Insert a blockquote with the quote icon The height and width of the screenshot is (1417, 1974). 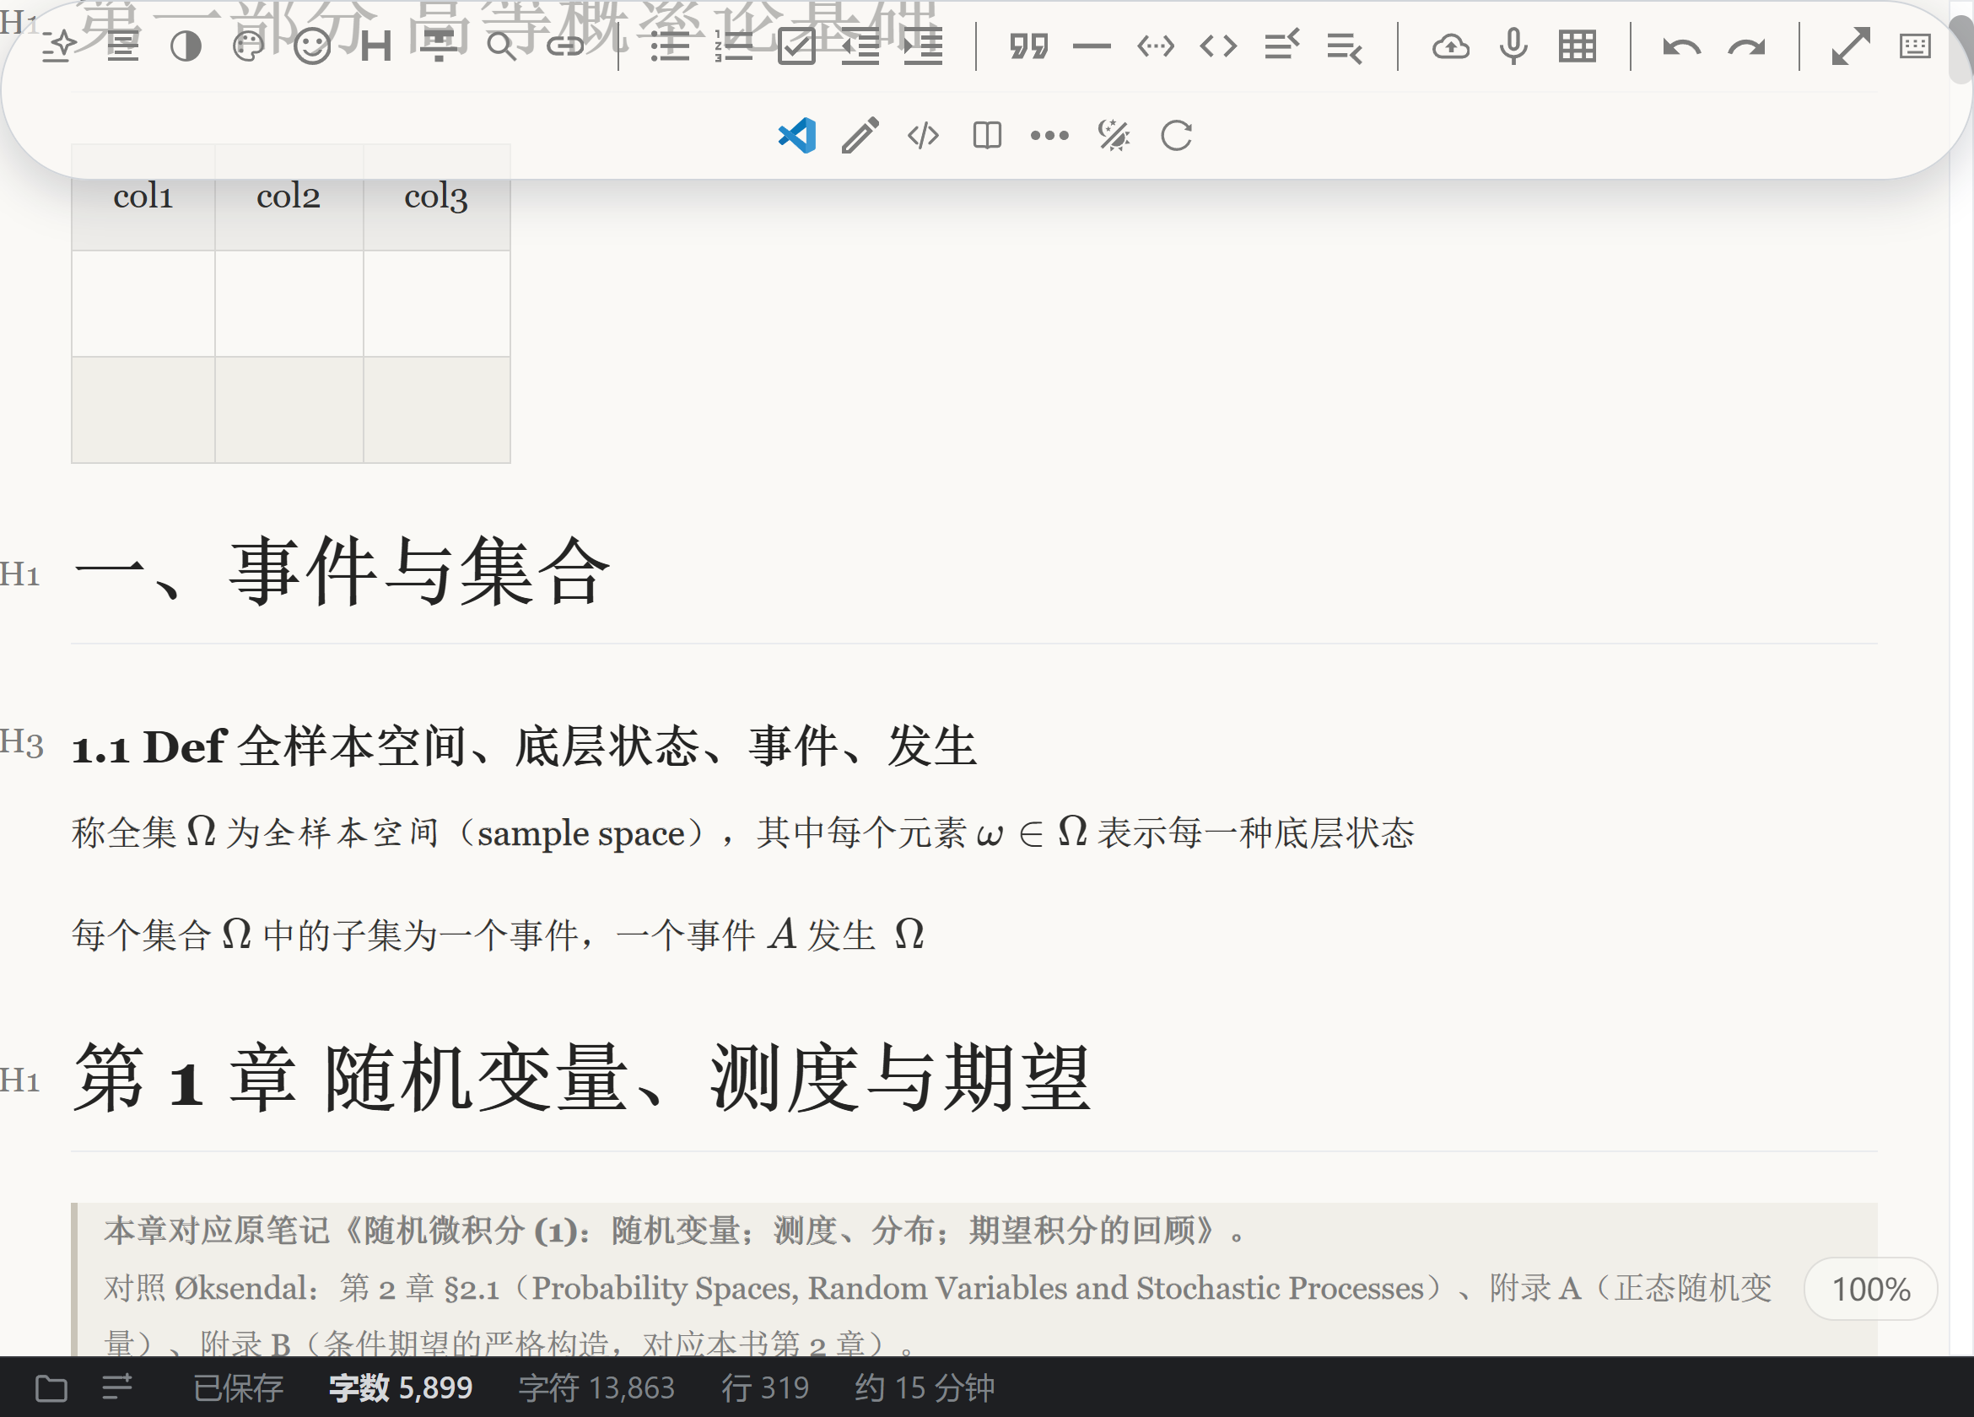coord(1029,46)
